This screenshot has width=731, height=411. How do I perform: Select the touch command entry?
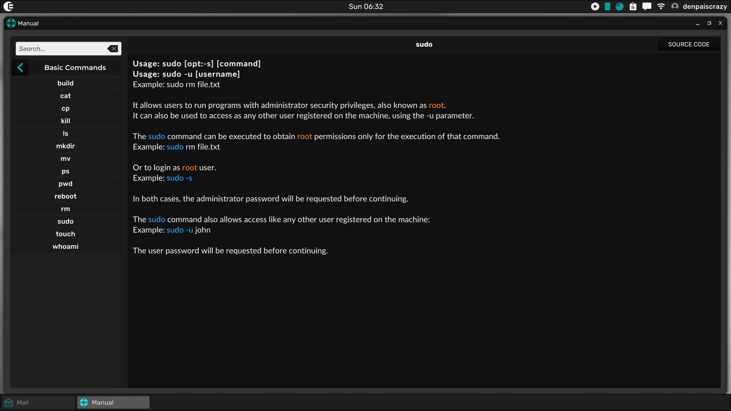click(x=65, y=234)
